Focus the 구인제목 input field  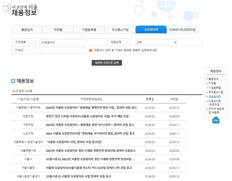pos(63,42)
